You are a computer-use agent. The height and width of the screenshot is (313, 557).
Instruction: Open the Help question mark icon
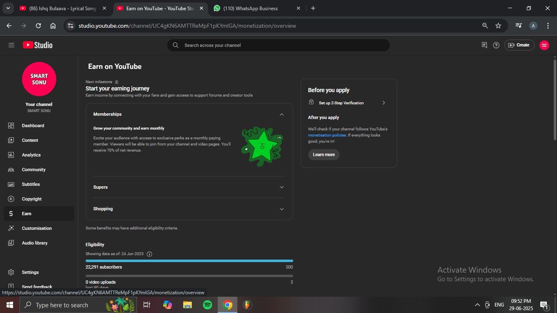click(496, 45)
